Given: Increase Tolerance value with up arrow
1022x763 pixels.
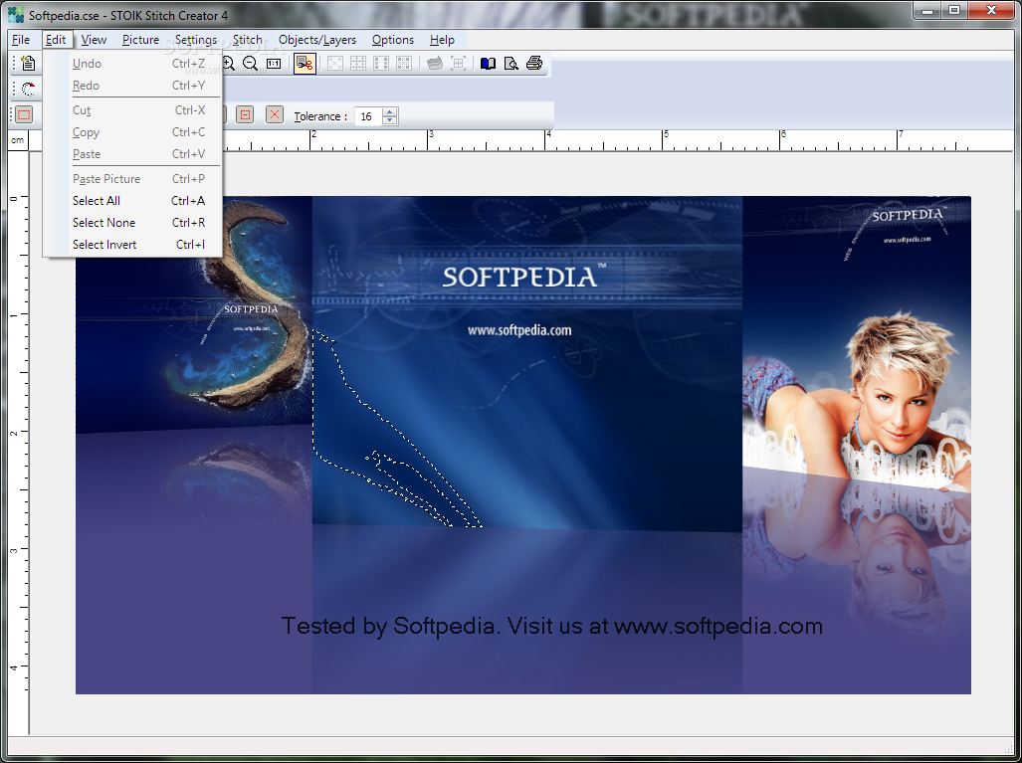Looking at the screenshot, I should 390,112.
